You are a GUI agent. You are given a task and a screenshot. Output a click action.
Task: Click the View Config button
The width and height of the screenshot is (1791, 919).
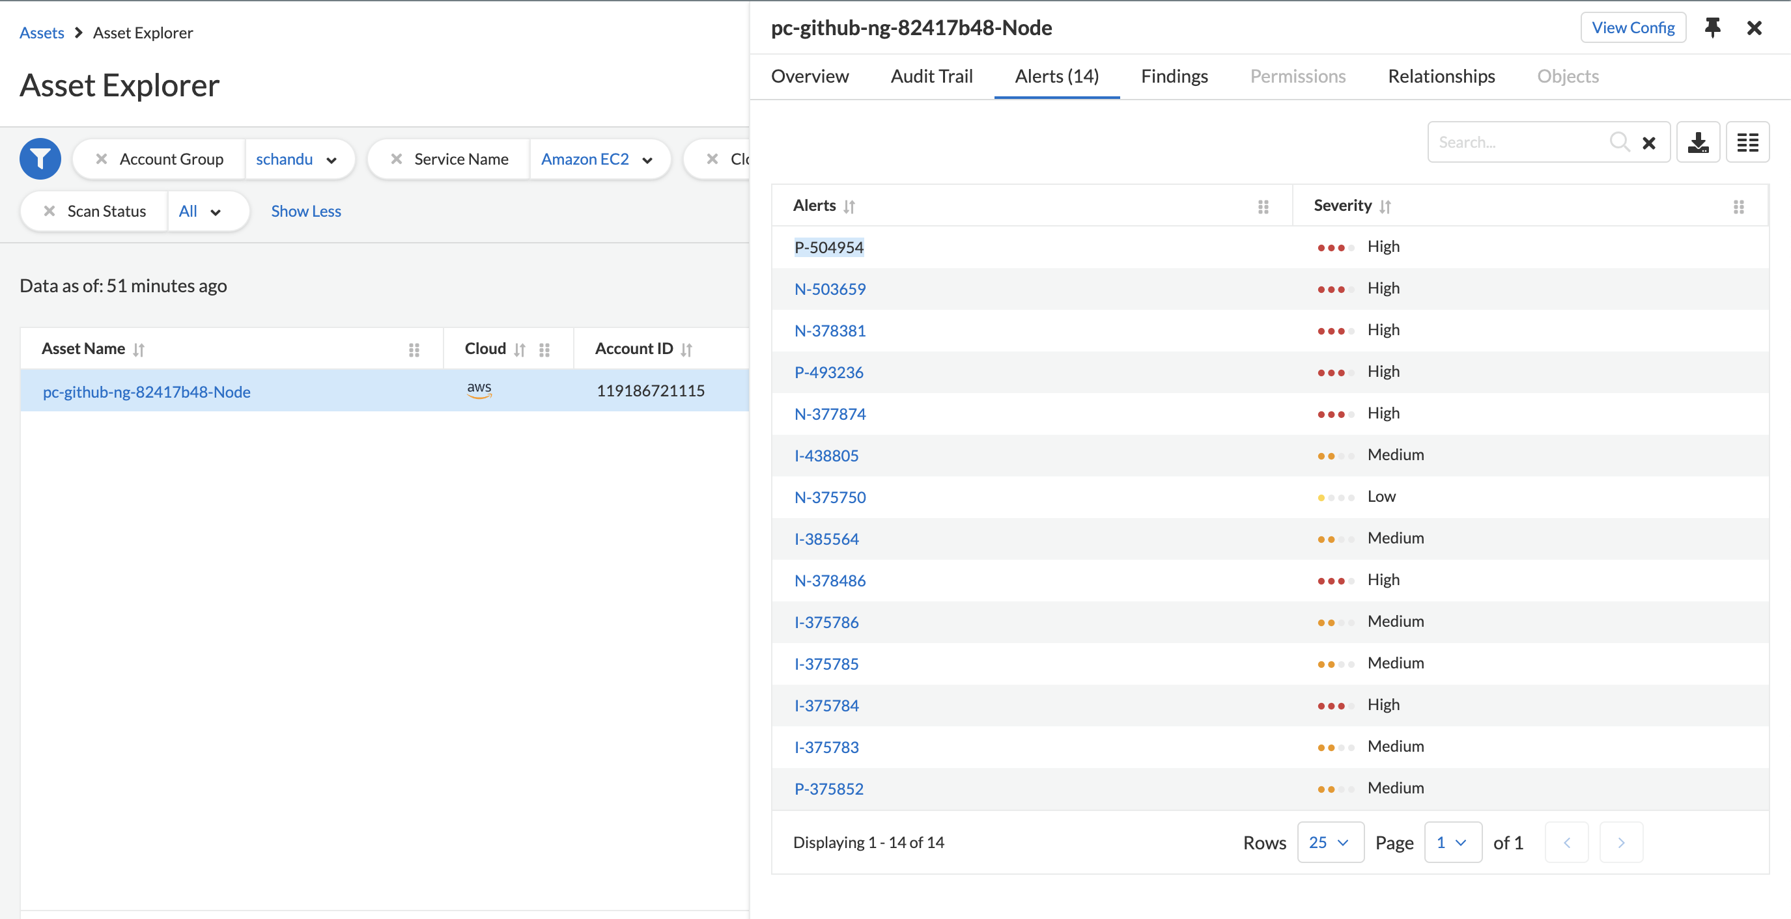(x=1633, y=28)
